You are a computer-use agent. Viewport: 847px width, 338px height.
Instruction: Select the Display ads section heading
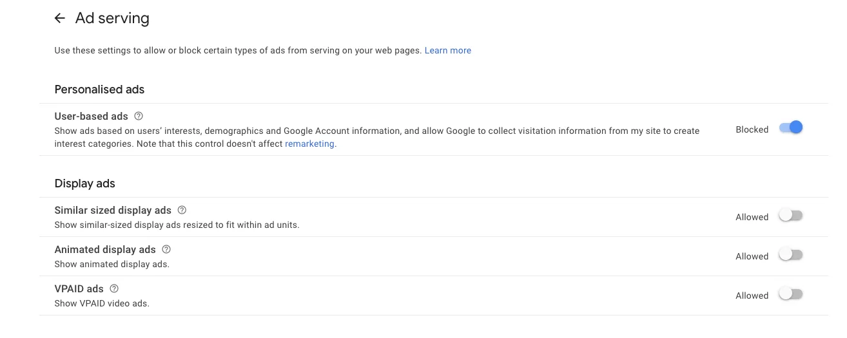pyautogui.click(x=84, y=183)
